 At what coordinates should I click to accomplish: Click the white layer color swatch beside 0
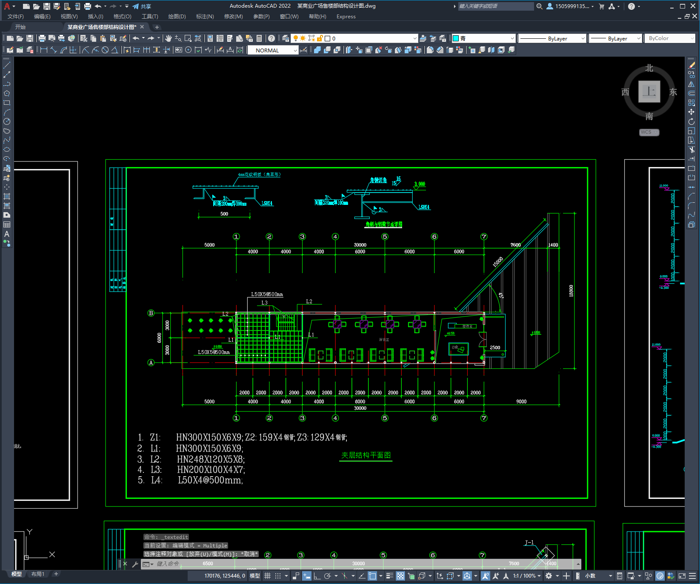click(x=327, y=38)
